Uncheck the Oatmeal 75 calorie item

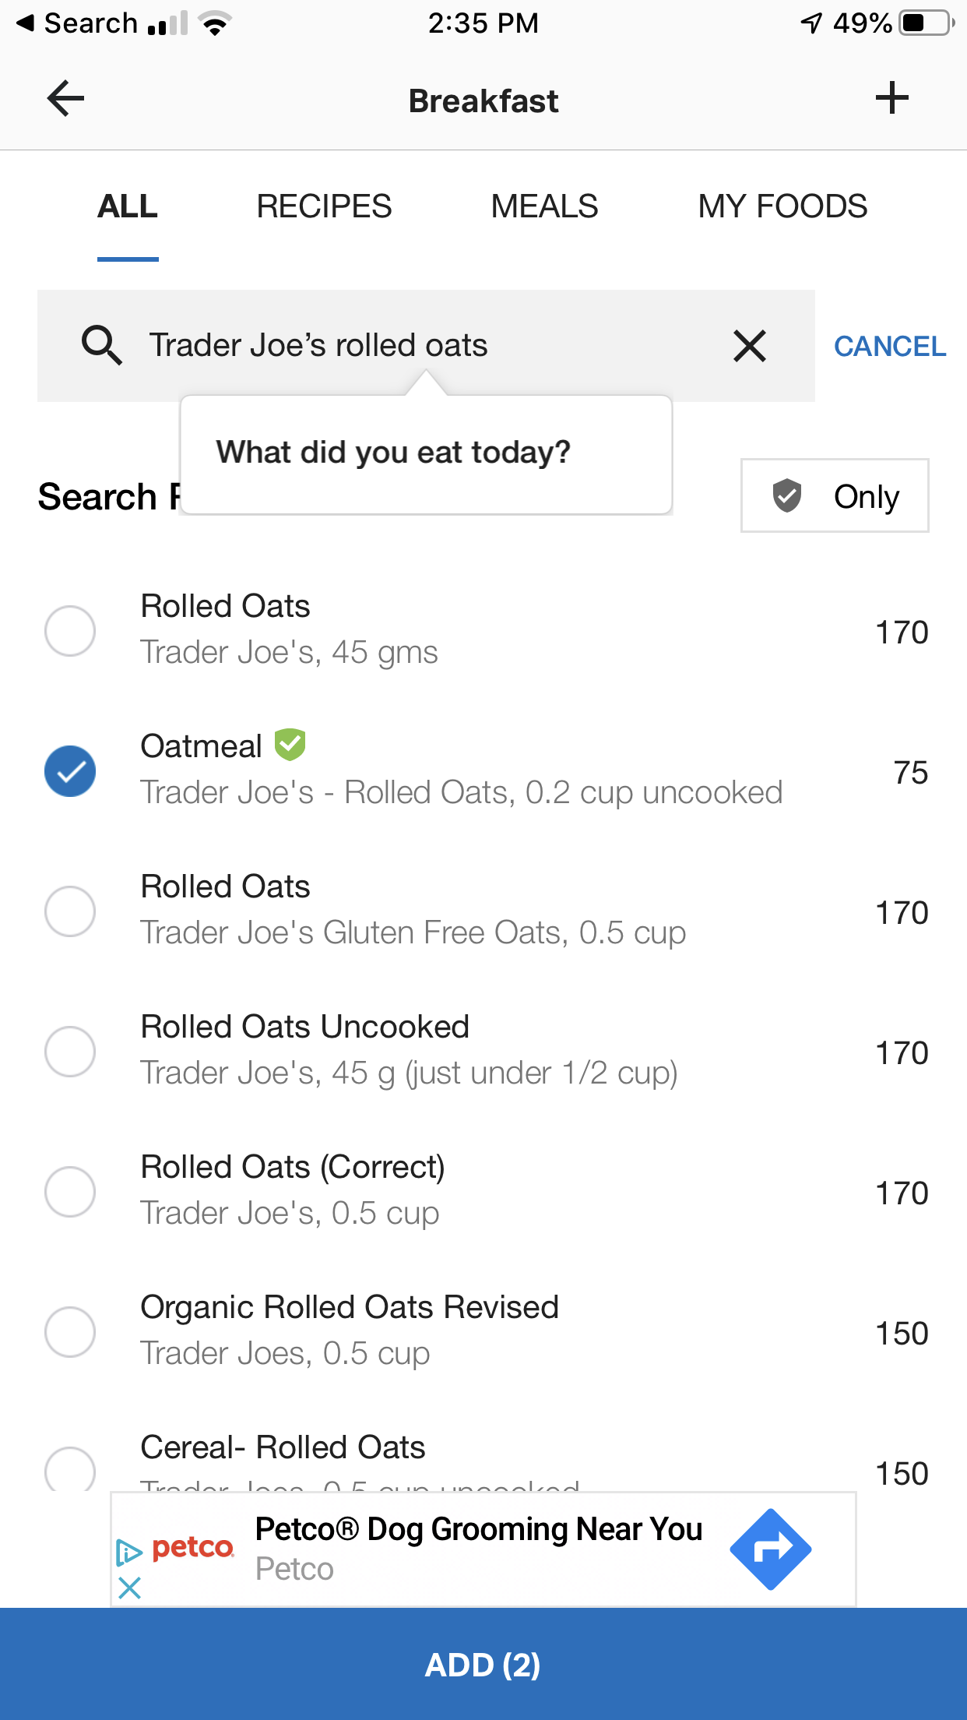point(70,771)
